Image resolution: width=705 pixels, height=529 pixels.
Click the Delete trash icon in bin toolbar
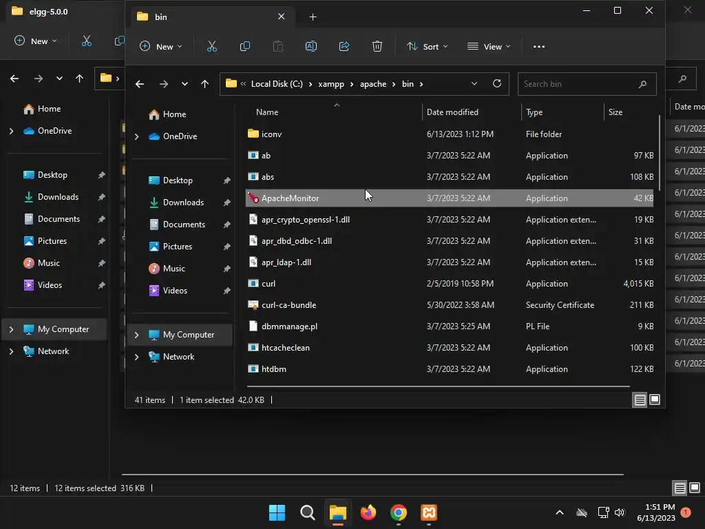pos(377,46)
